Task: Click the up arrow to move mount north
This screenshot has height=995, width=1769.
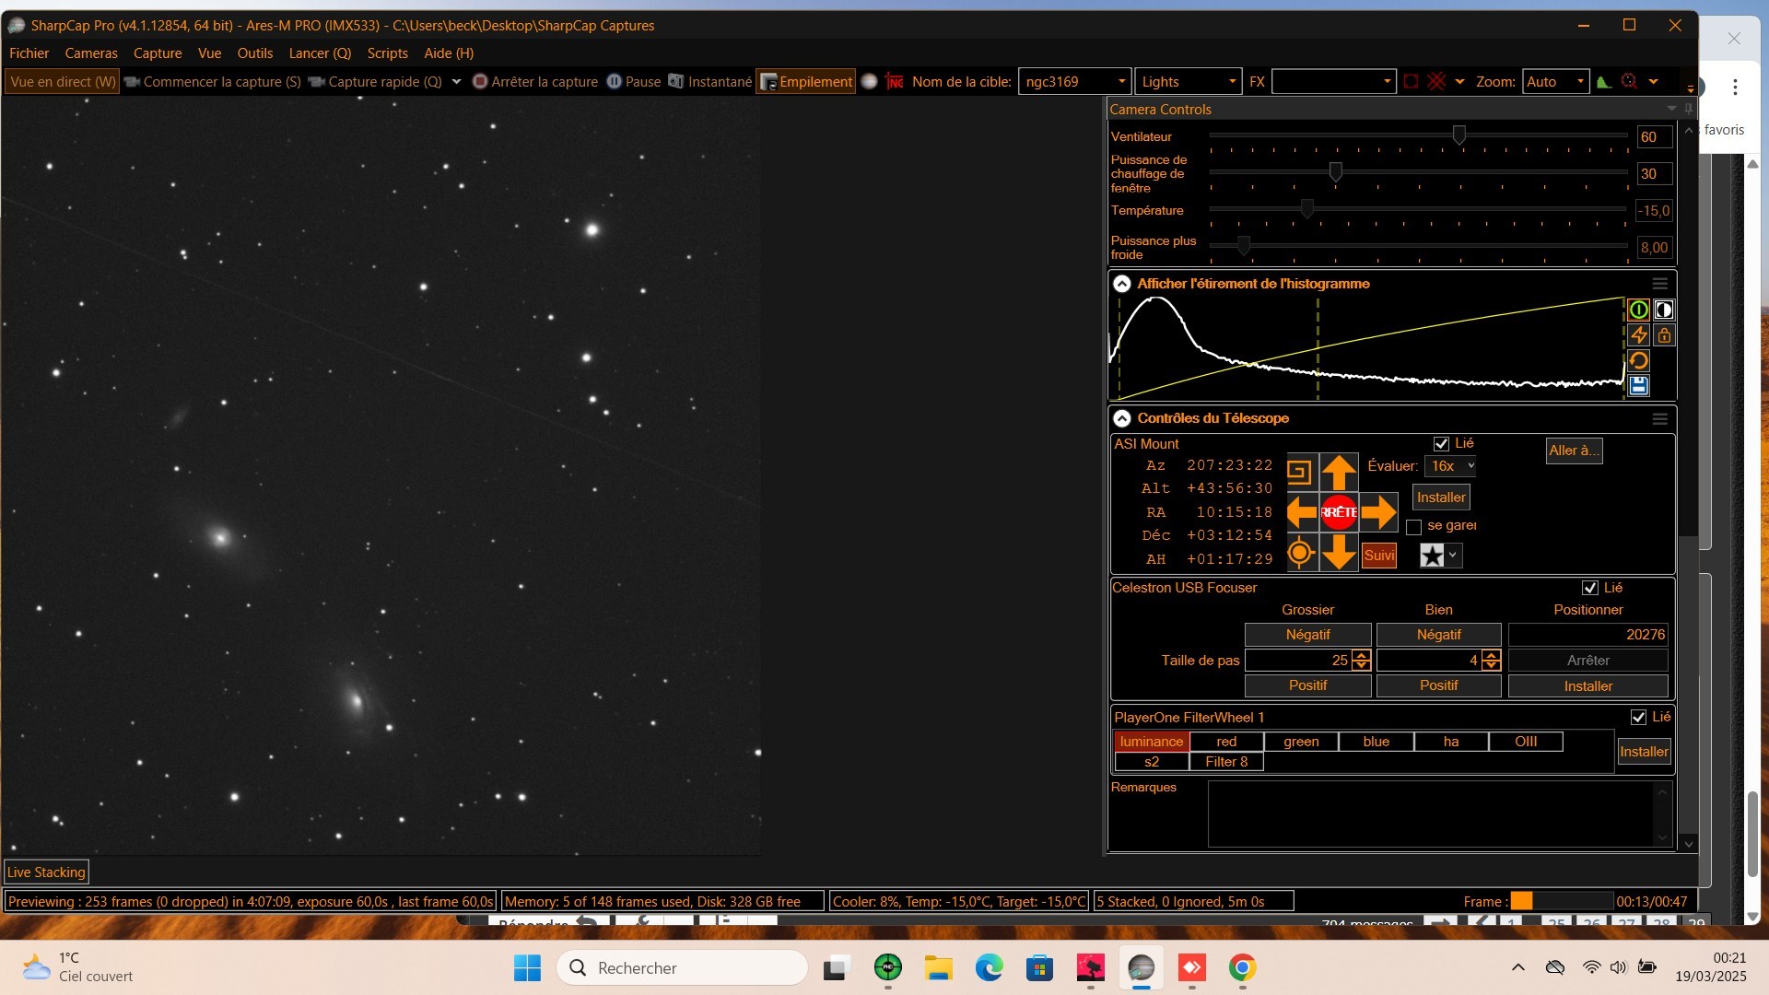Action: [x=1339, y=473]
